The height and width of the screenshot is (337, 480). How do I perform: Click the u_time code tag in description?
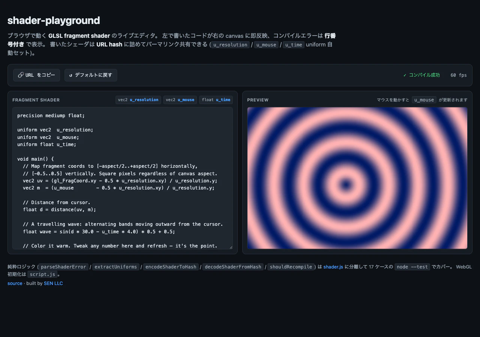coord(293,45)
